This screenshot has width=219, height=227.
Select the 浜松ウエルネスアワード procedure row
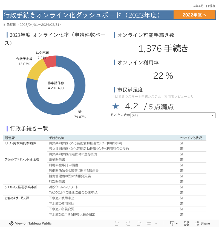pos(63,187)
